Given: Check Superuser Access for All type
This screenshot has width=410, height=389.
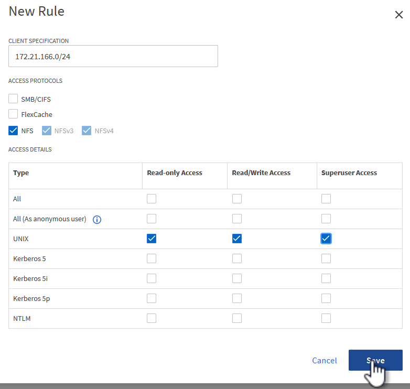Looking at the screenshot, I should [x=326, y=199].
